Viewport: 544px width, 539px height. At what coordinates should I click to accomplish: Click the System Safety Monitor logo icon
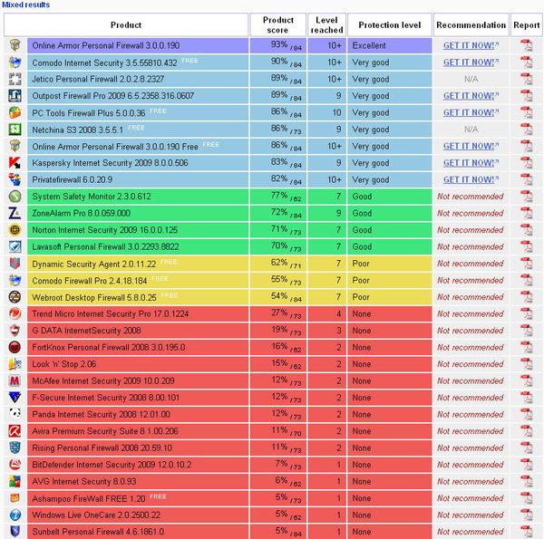coord(15,197)
